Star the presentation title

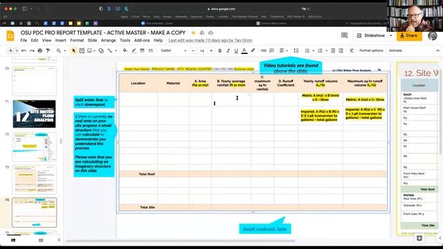pos(193,33)
